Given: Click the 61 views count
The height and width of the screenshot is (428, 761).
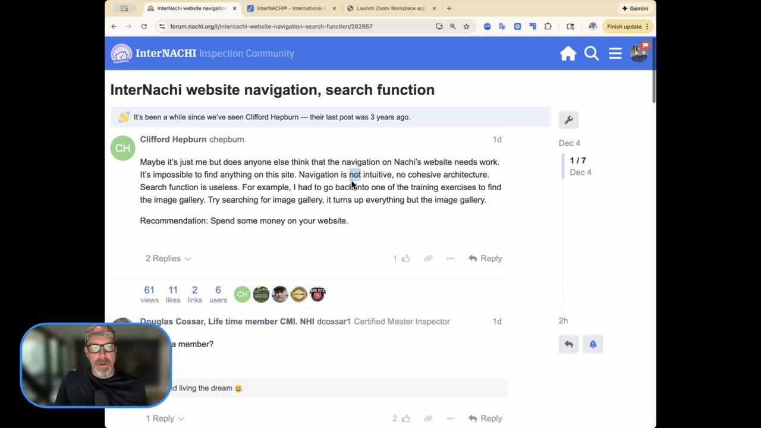Looking at the screenshot, I should (149, 294).
